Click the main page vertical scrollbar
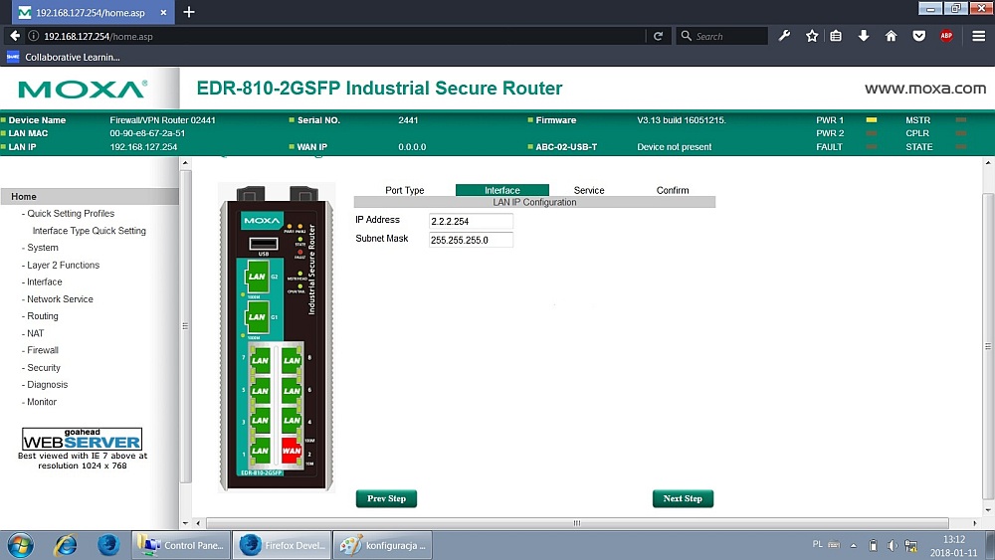 point(988,345)
